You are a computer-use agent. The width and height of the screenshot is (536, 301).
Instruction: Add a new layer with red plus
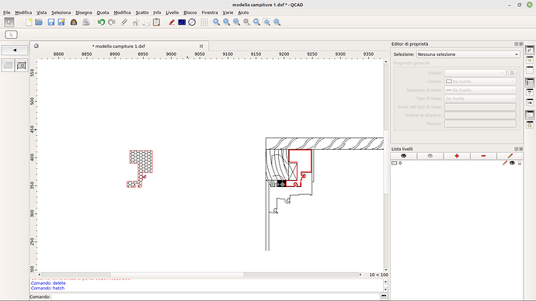pos(457,156)
